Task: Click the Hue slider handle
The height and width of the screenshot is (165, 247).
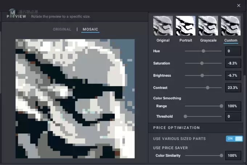Action: click(x=203, y=51)
